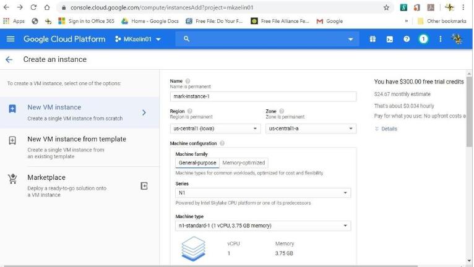Open the console settings three-dot menu
The image size is (474, 267).
click(x=441, y=39)
